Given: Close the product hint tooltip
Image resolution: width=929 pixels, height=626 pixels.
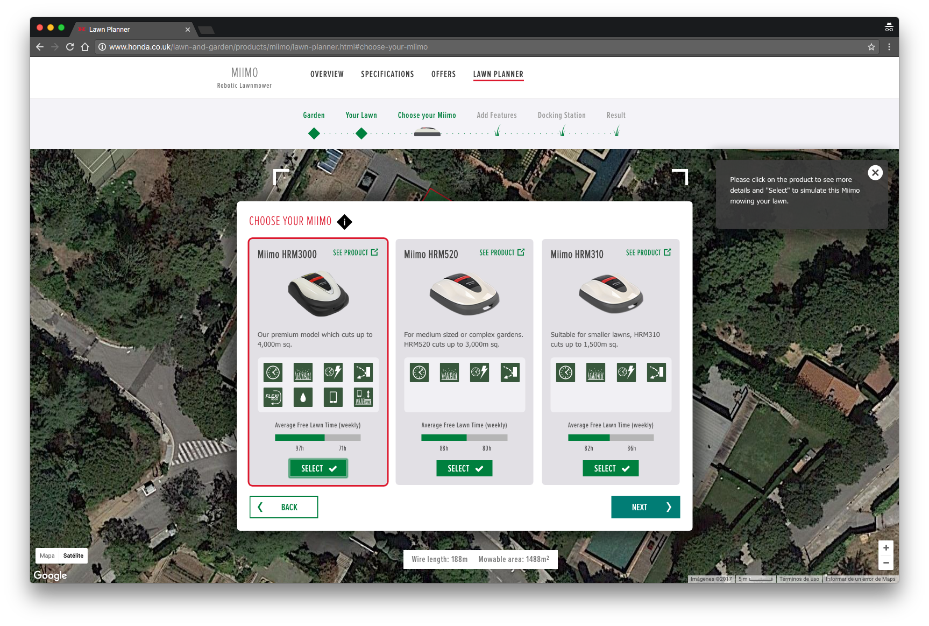Looking at the screenshot, I should click(x=875, y=173).
